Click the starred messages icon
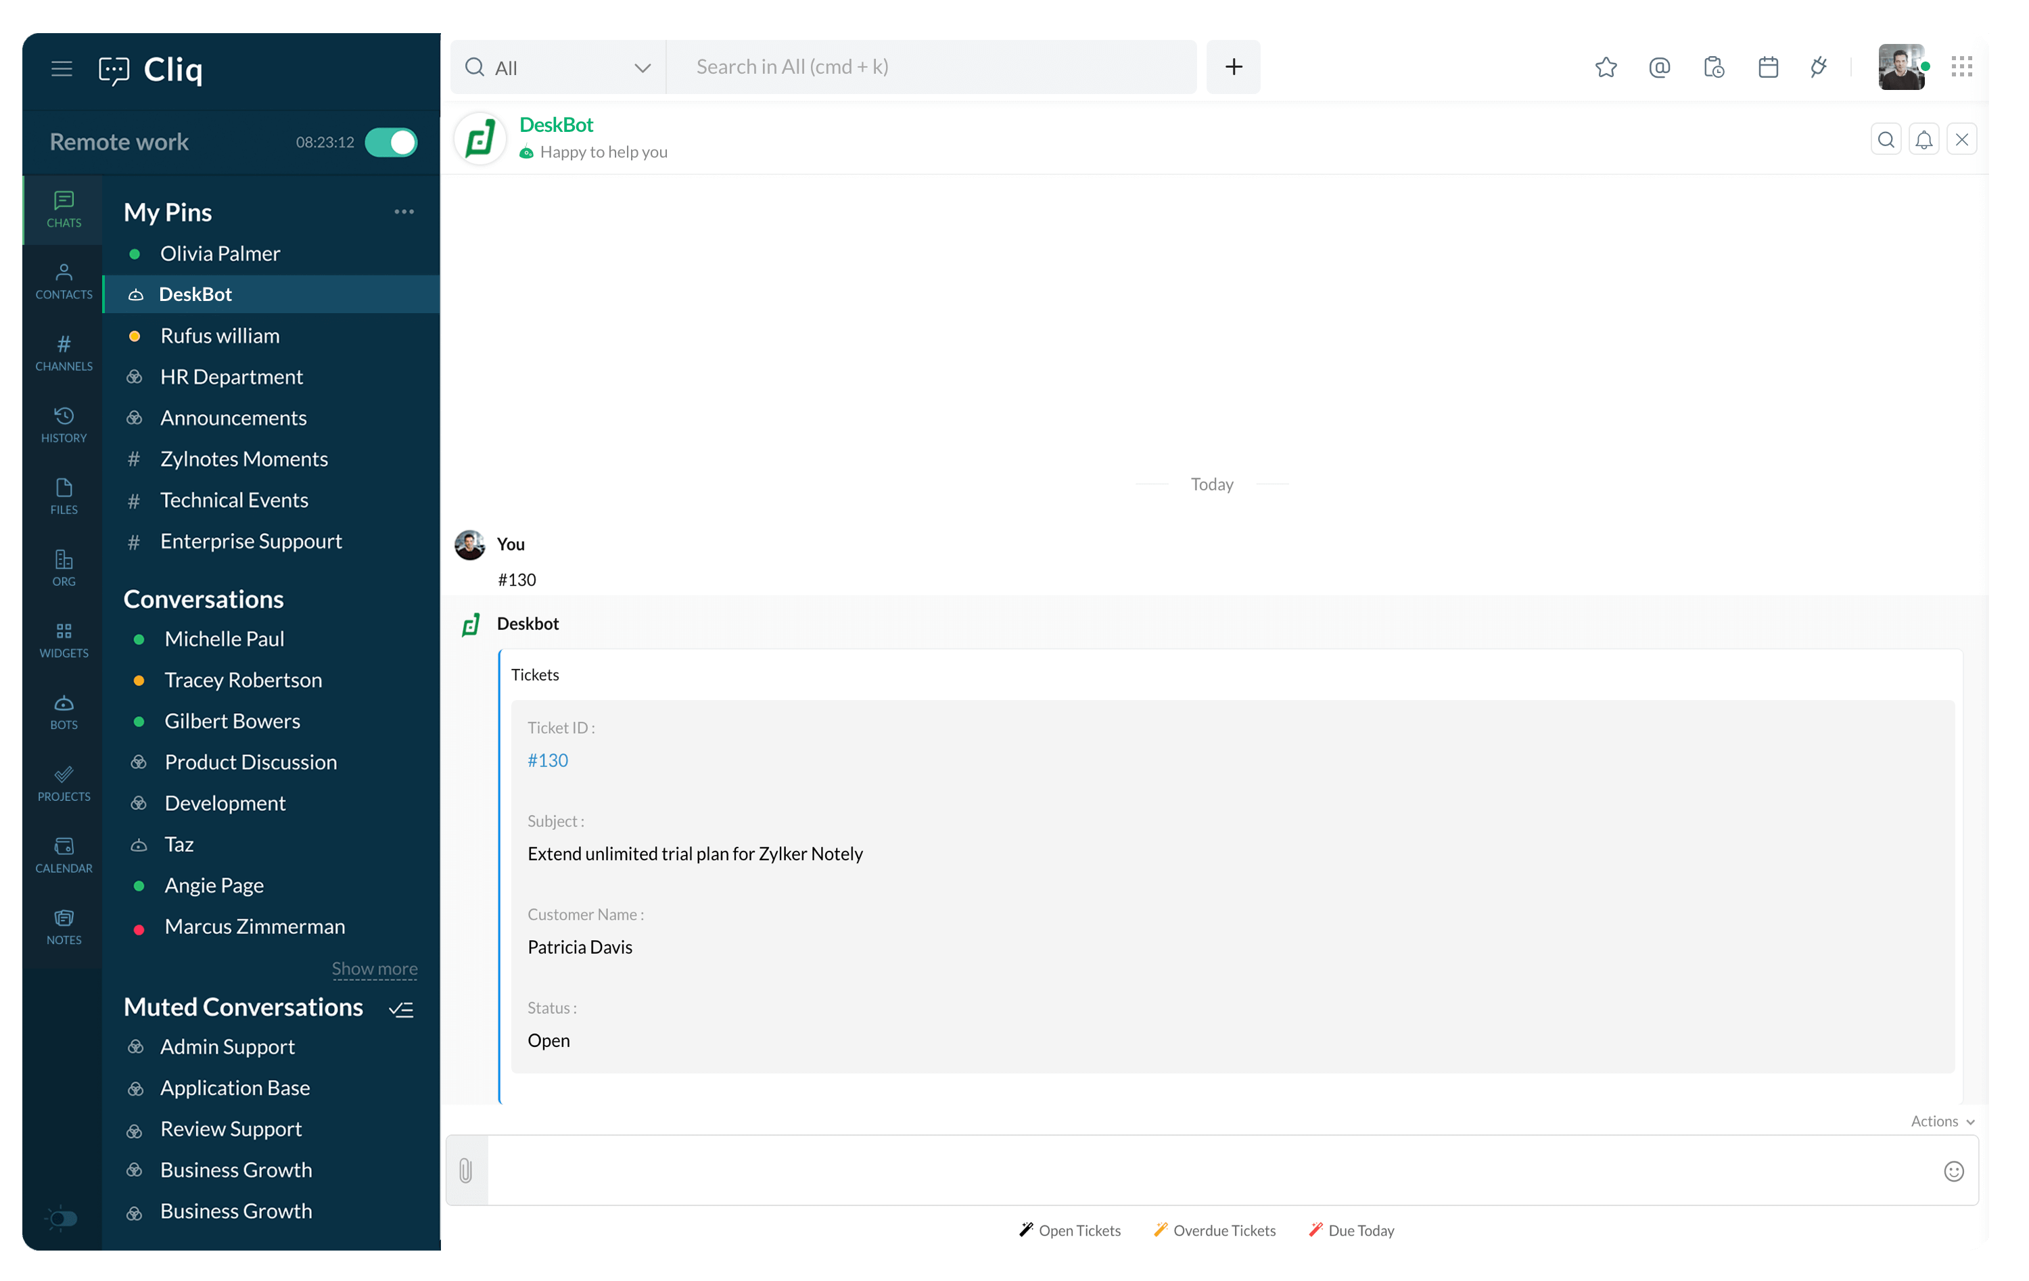2029x1281 pixels. tap(1606, 68)
